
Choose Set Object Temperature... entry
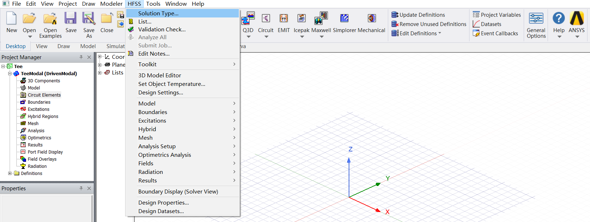183,84
